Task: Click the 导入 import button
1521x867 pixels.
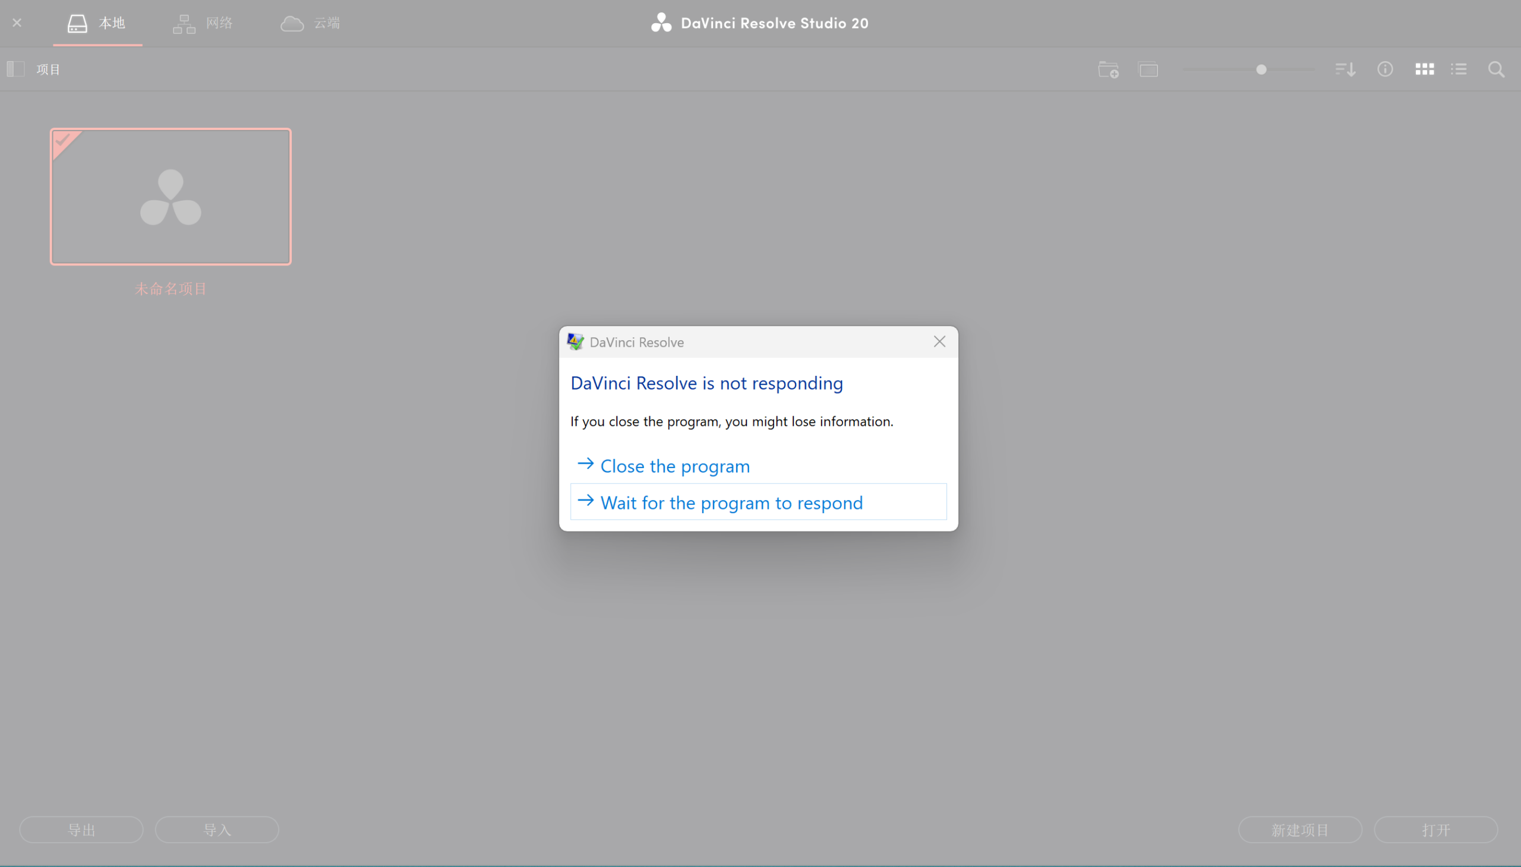Action: (217, 830)
